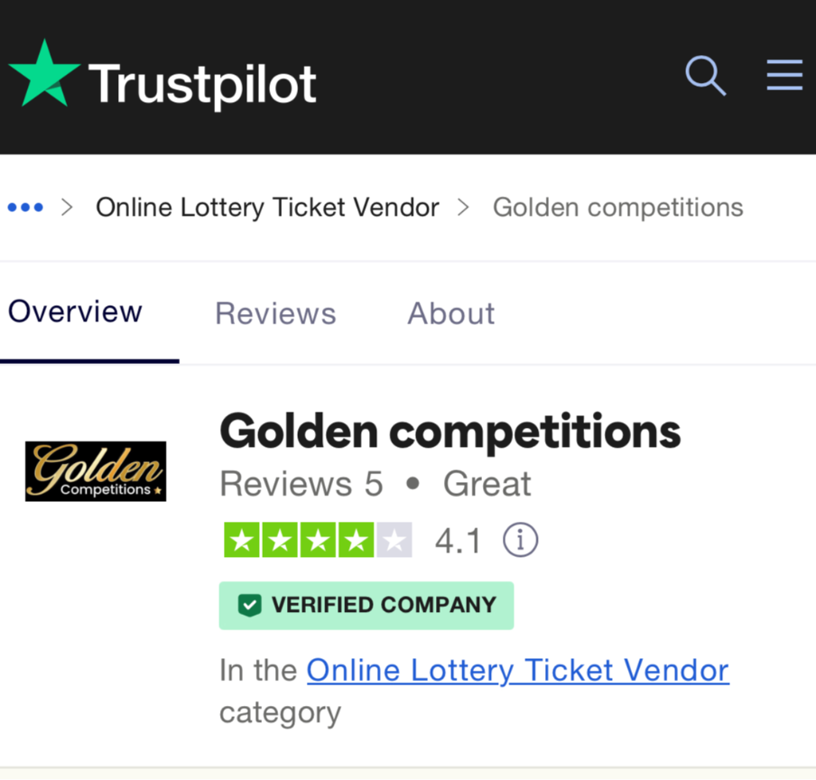Open the search magnifier icon

[705, 76]
